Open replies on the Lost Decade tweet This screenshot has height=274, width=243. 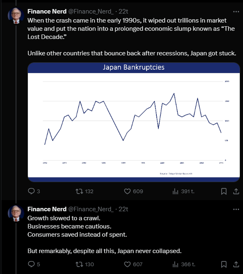coord(34,191)
